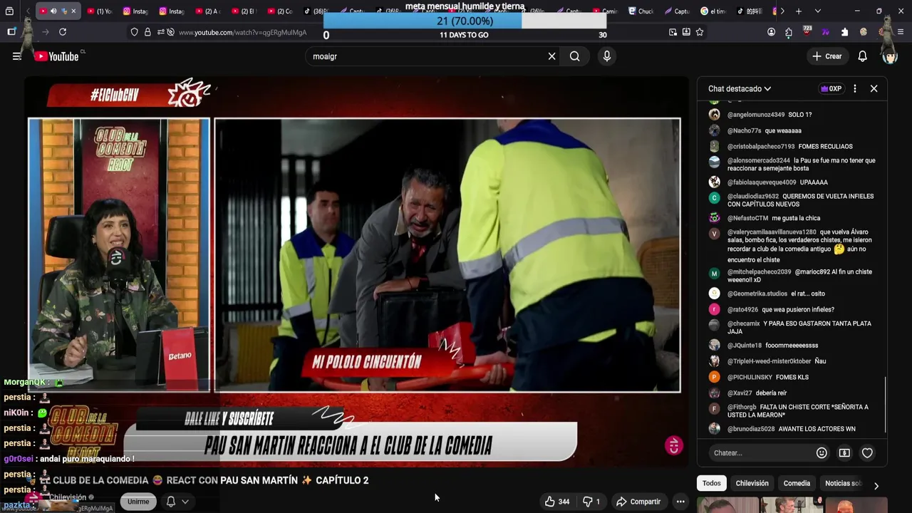Share the video via Compartir
Image resolution: width=912 pixels, height=513 pixels.
pyautogui.click(x=638, y=502)
